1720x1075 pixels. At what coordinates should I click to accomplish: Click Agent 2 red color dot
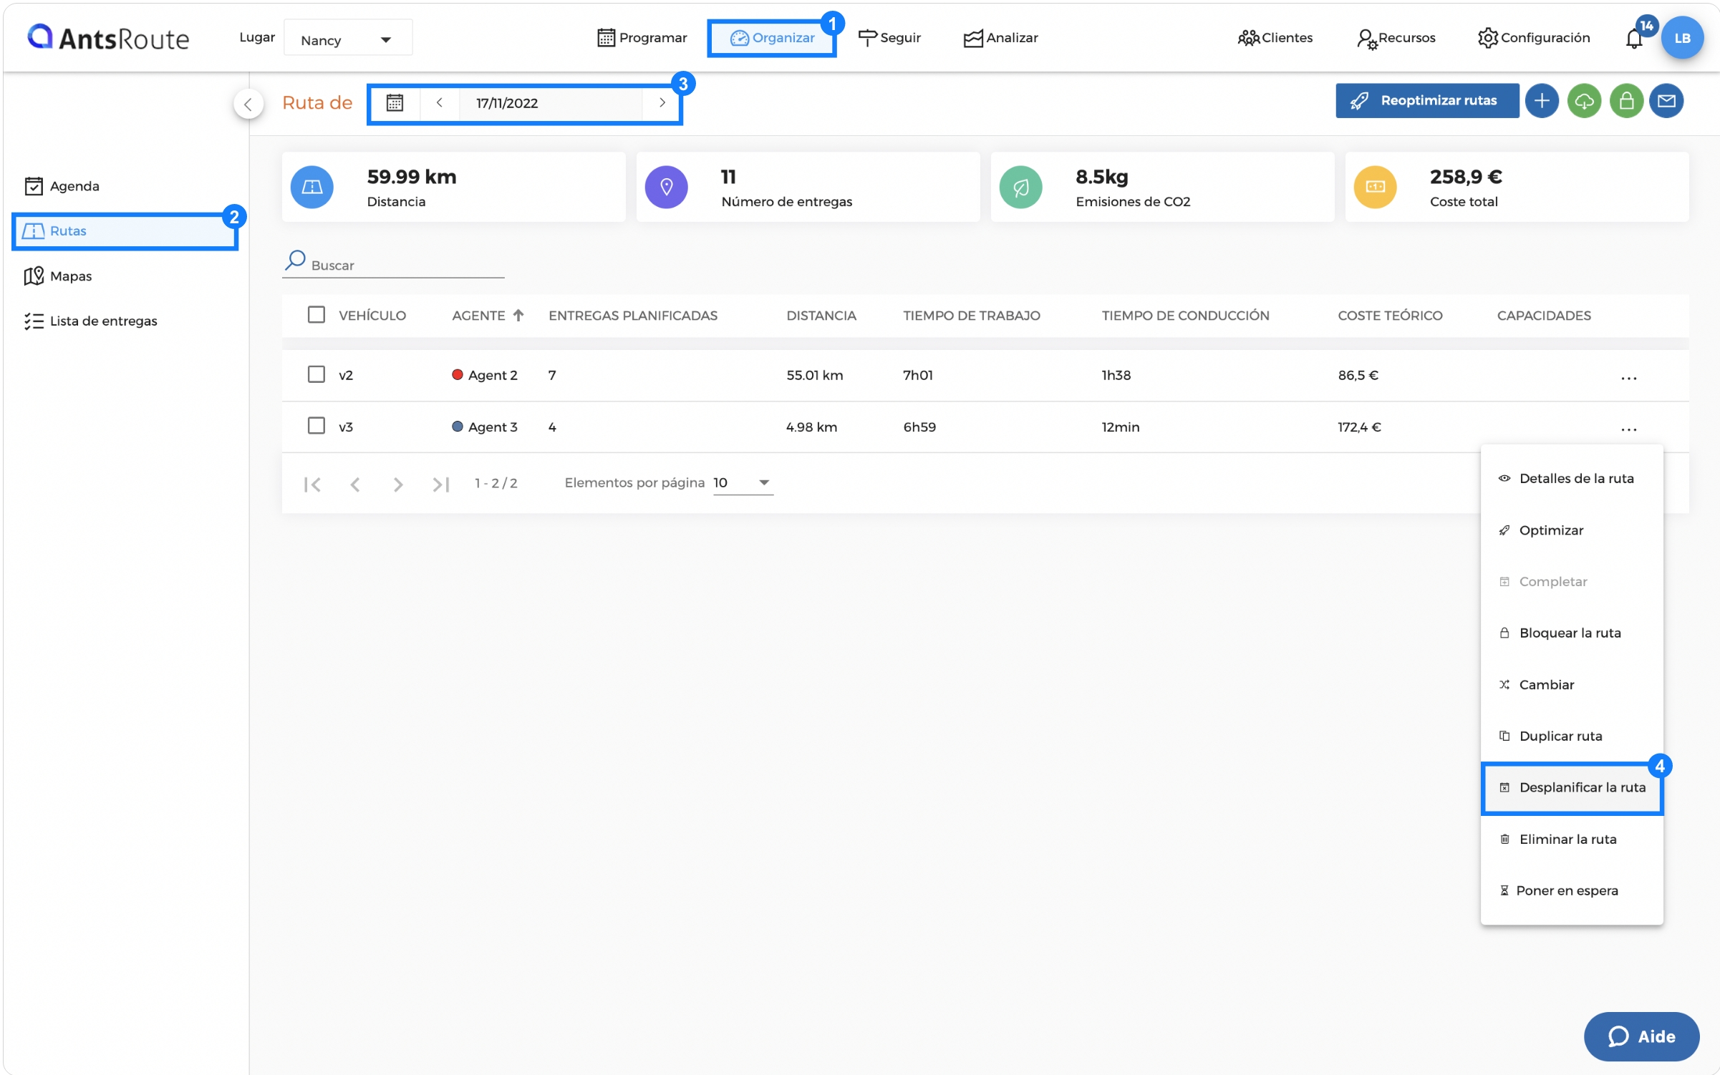(x=457, y=375)
